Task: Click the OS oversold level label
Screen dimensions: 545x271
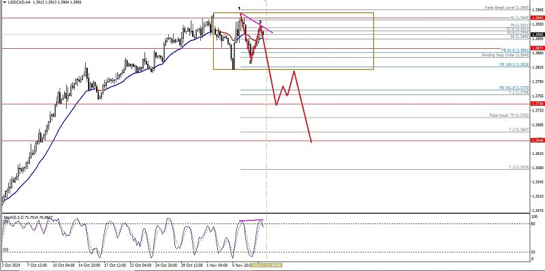Action: (x=5, y=249)
